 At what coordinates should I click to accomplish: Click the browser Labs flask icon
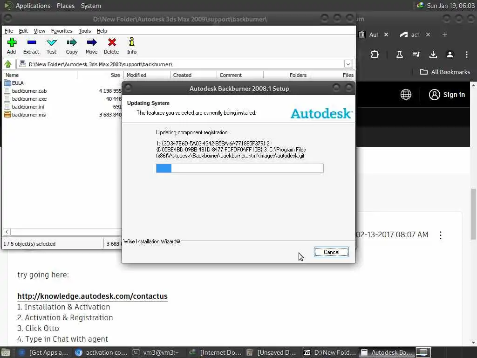click(399, 55)
